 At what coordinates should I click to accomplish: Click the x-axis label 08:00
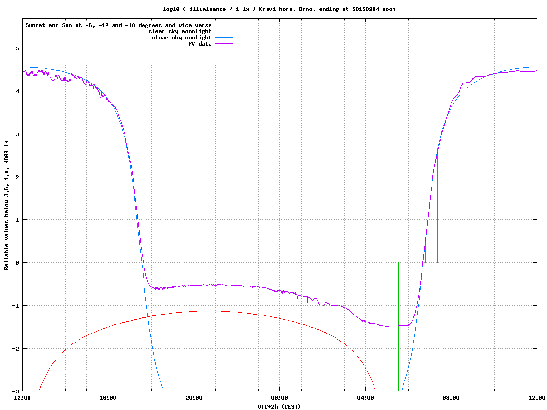(451, 398)
